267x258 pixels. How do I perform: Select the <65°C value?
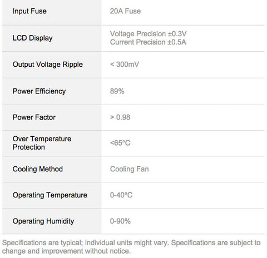tap(120, 143)
